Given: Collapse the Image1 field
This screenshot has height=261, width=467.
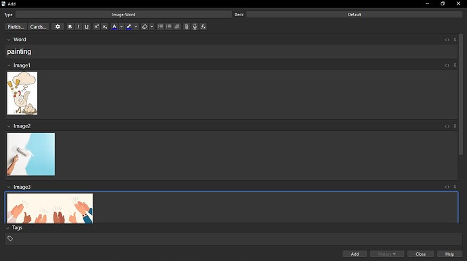Looking at the screenshot, I should click(x=9, y=65).
